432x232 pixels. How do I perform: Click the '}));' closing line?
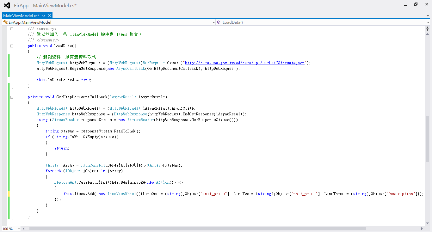(59, 199)
